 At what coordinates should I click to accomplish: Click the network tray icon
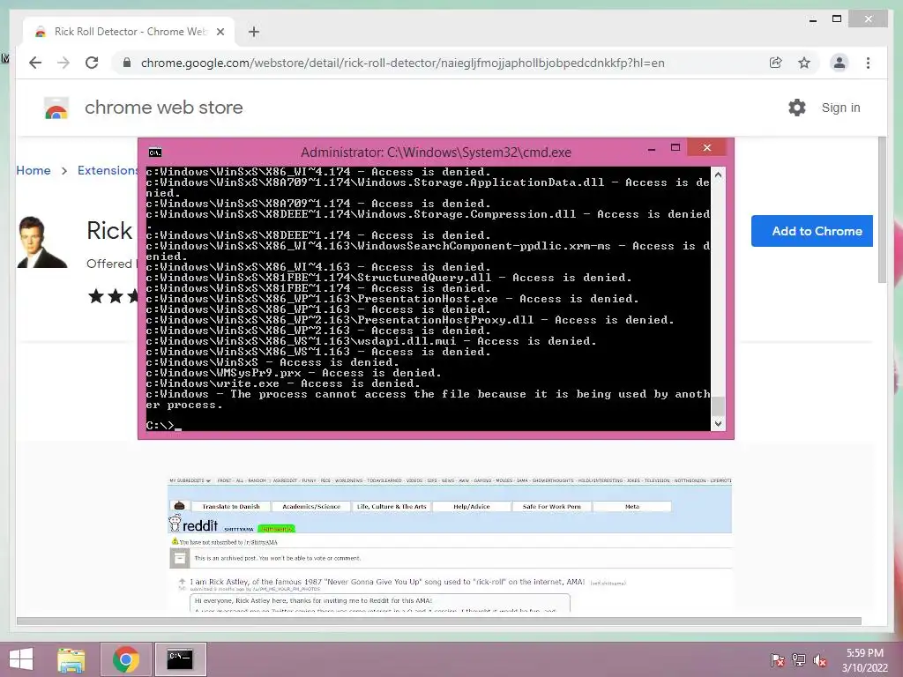798,660
